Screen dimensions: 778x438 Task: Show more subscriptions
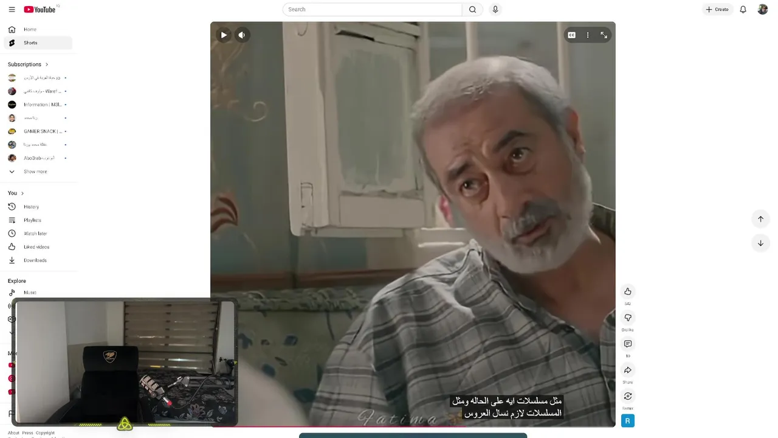tap(38, 172)
